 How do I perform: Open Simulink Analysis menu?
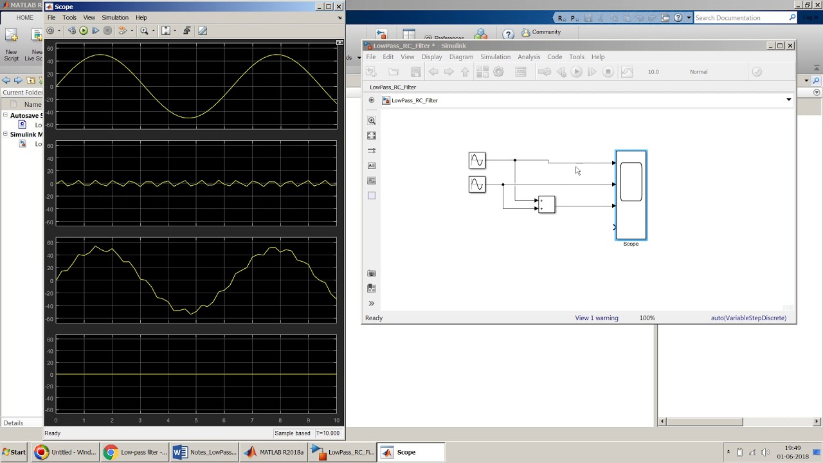pyautogui.click(x=529, y=57)
